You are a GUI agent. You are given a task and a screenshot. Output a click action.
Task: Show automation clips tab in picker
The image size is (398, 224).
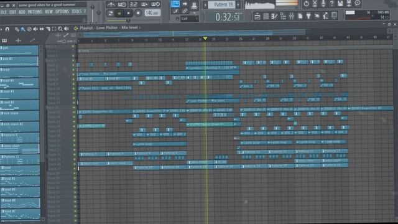[x=32, y=40]
